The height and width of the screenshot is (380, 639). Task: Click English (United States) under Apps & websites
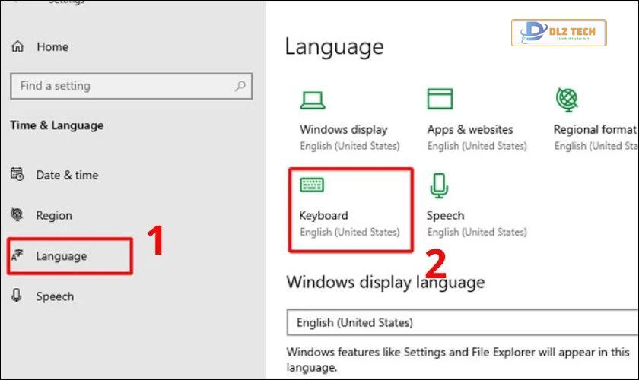pos(477,146)
